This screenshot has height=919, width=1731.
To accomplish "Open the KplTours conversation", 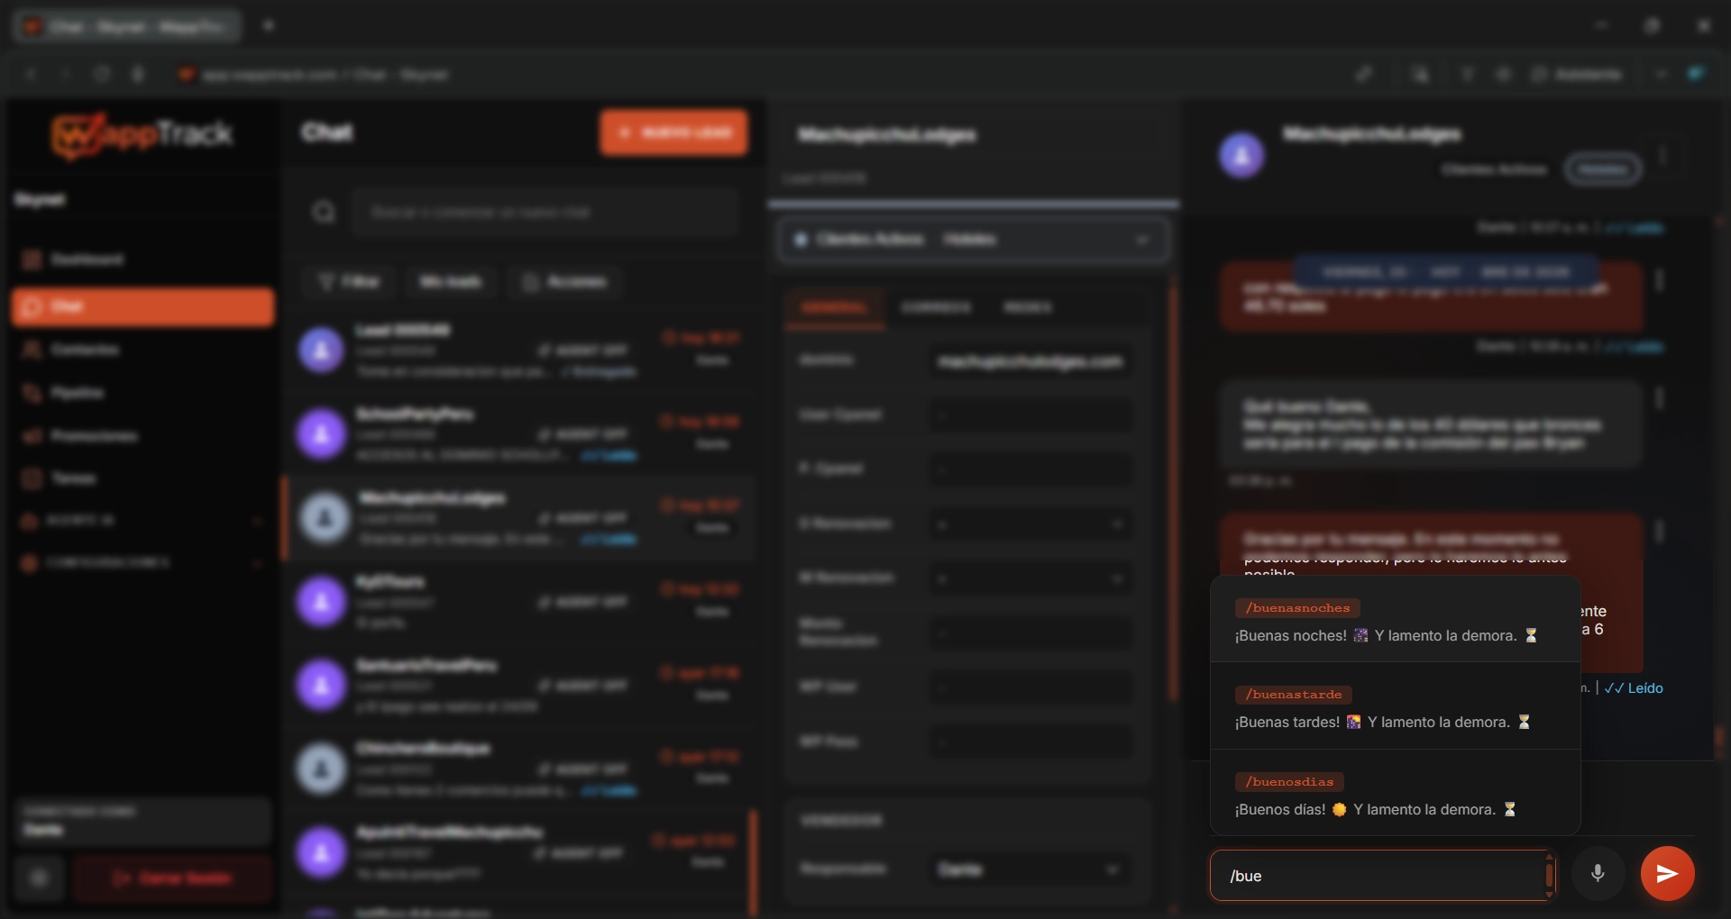I will (519, 602).
